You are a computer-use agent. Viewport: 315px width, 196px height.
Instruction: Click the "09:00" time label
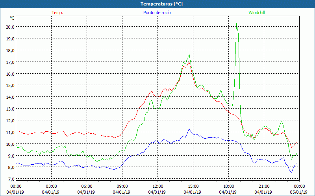(122, 186)
